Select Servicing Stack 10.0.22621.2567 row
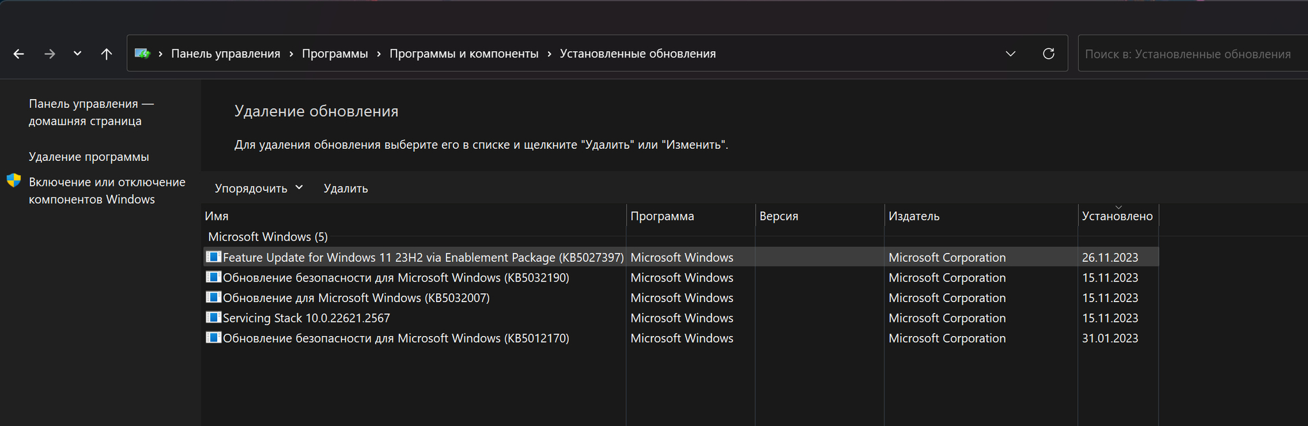The image size is (1308, 426). point(681,318)
